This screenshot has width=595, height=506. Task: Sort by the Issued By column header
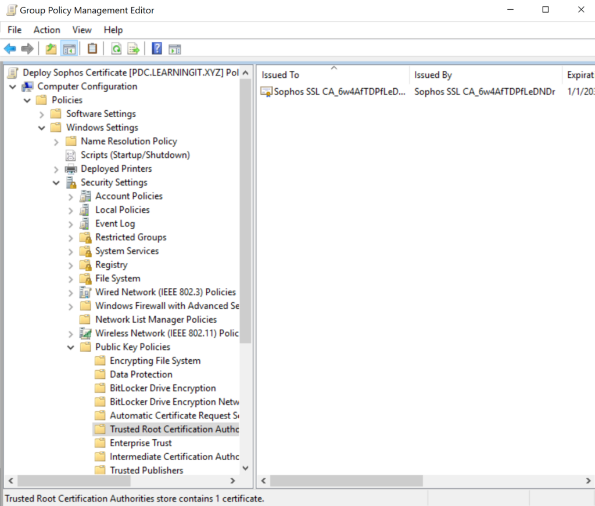click(486, 75)
